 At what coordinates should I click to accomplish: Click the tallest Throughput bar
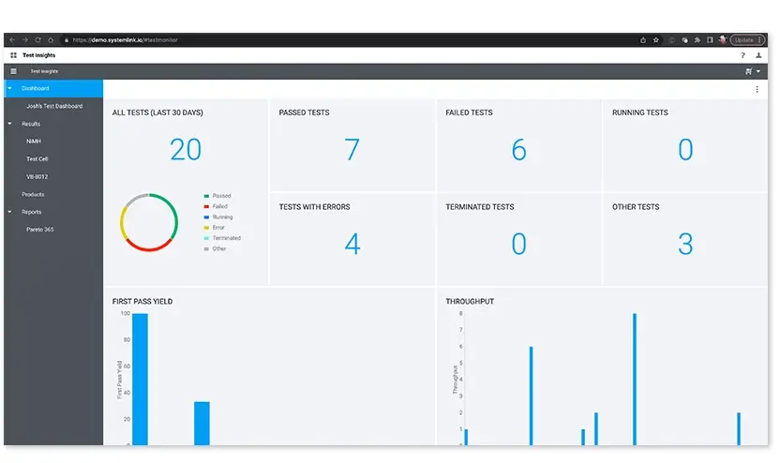pos(635,379)
